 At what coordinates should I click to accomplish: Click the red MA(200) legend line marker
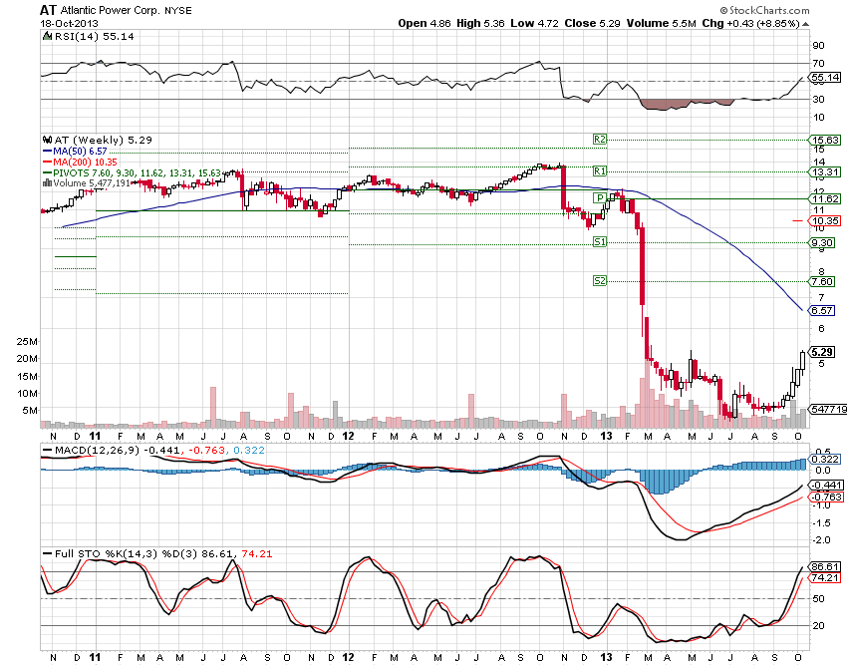coord(47,163)
